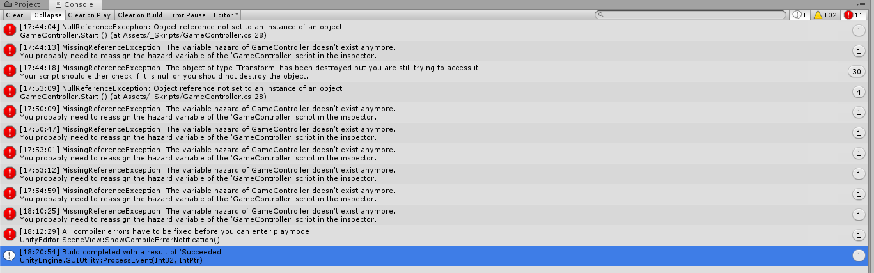This screenshot has height=273, width=874.
Task: Enable Clear on Play
Action: coord(90,15)
